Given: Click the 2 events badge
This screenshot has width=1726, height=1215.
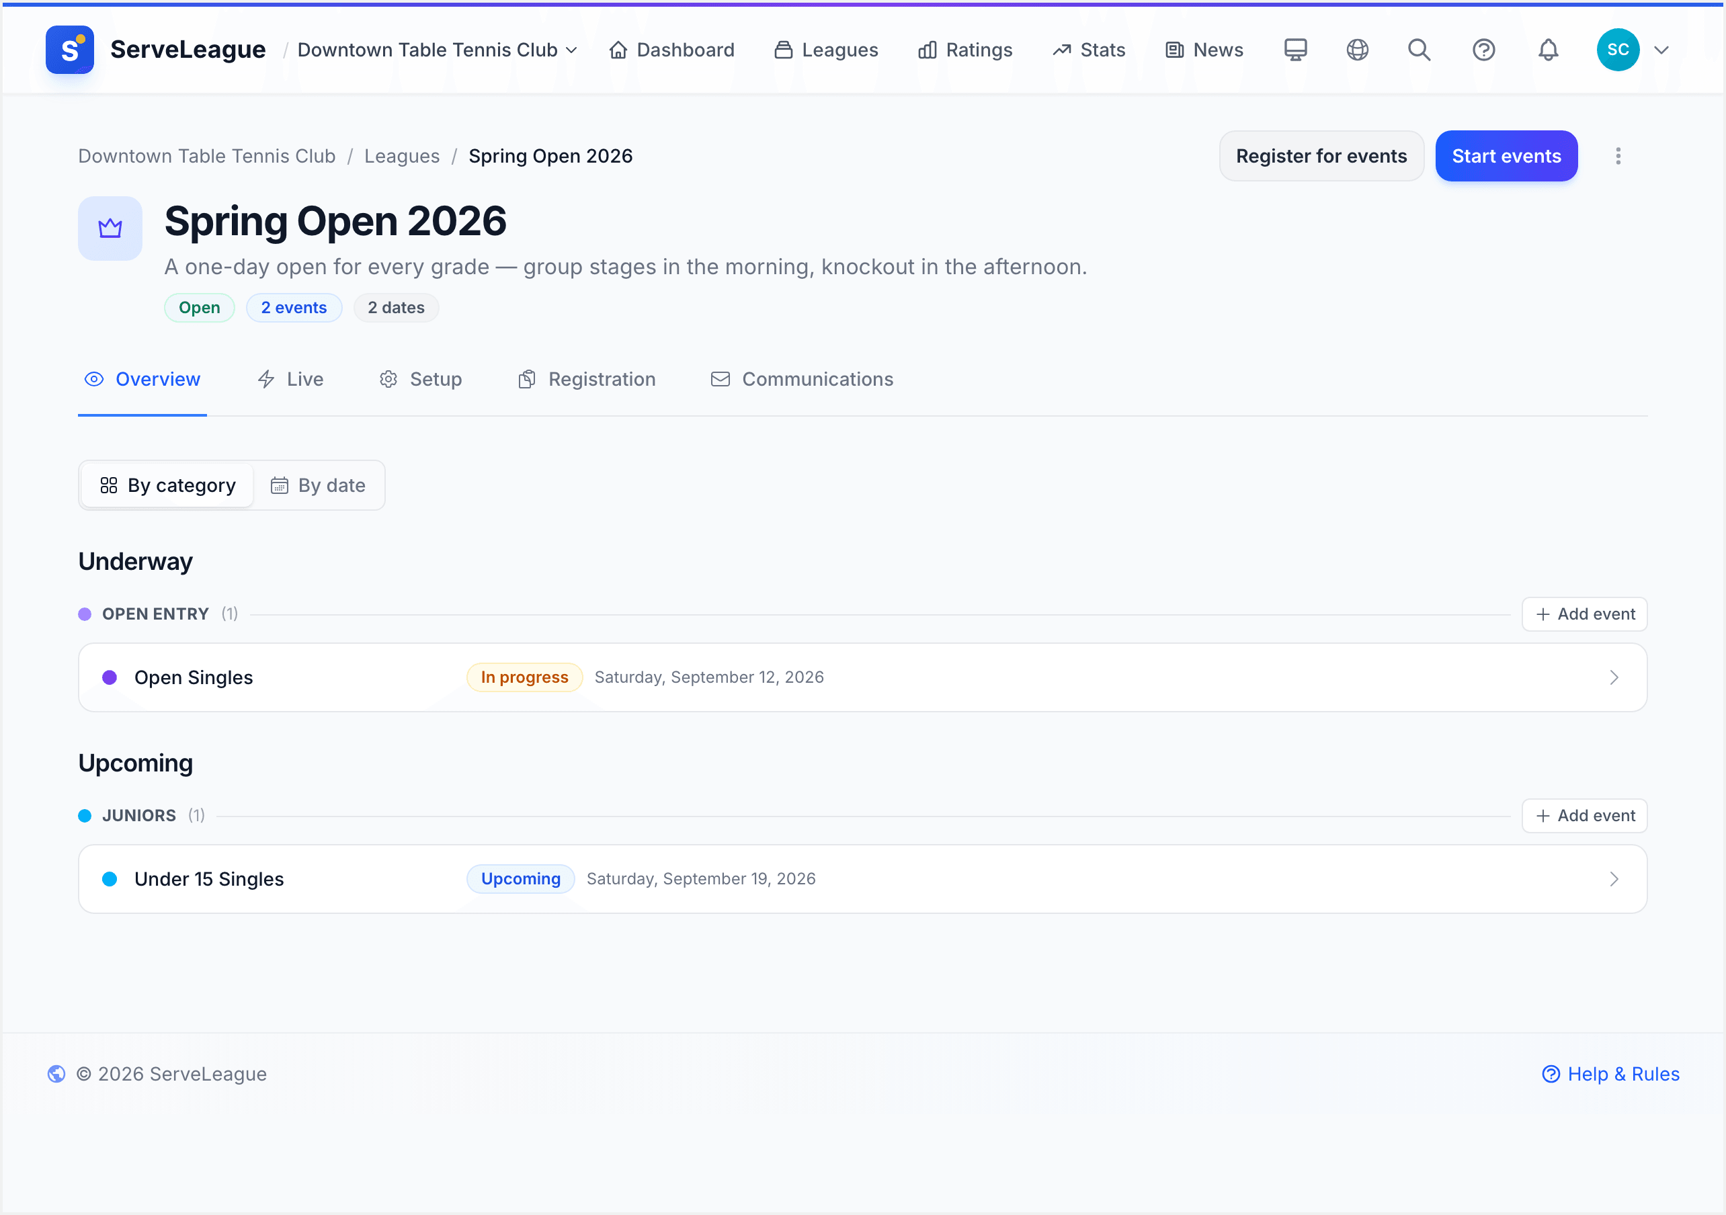Looking at the screenshot, I should pyautogui.click(x=294, y=308).
